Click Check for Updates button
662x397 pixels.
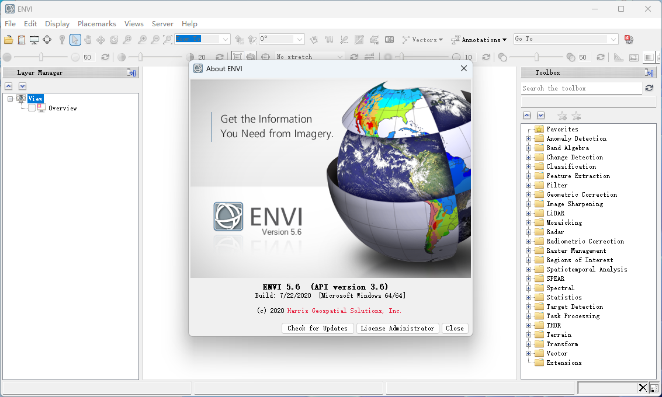click(x=317, y=328)
